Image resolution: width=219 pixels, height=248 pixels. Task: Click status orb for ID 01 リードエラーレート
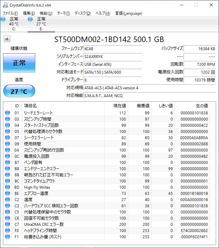coord(7,113)
